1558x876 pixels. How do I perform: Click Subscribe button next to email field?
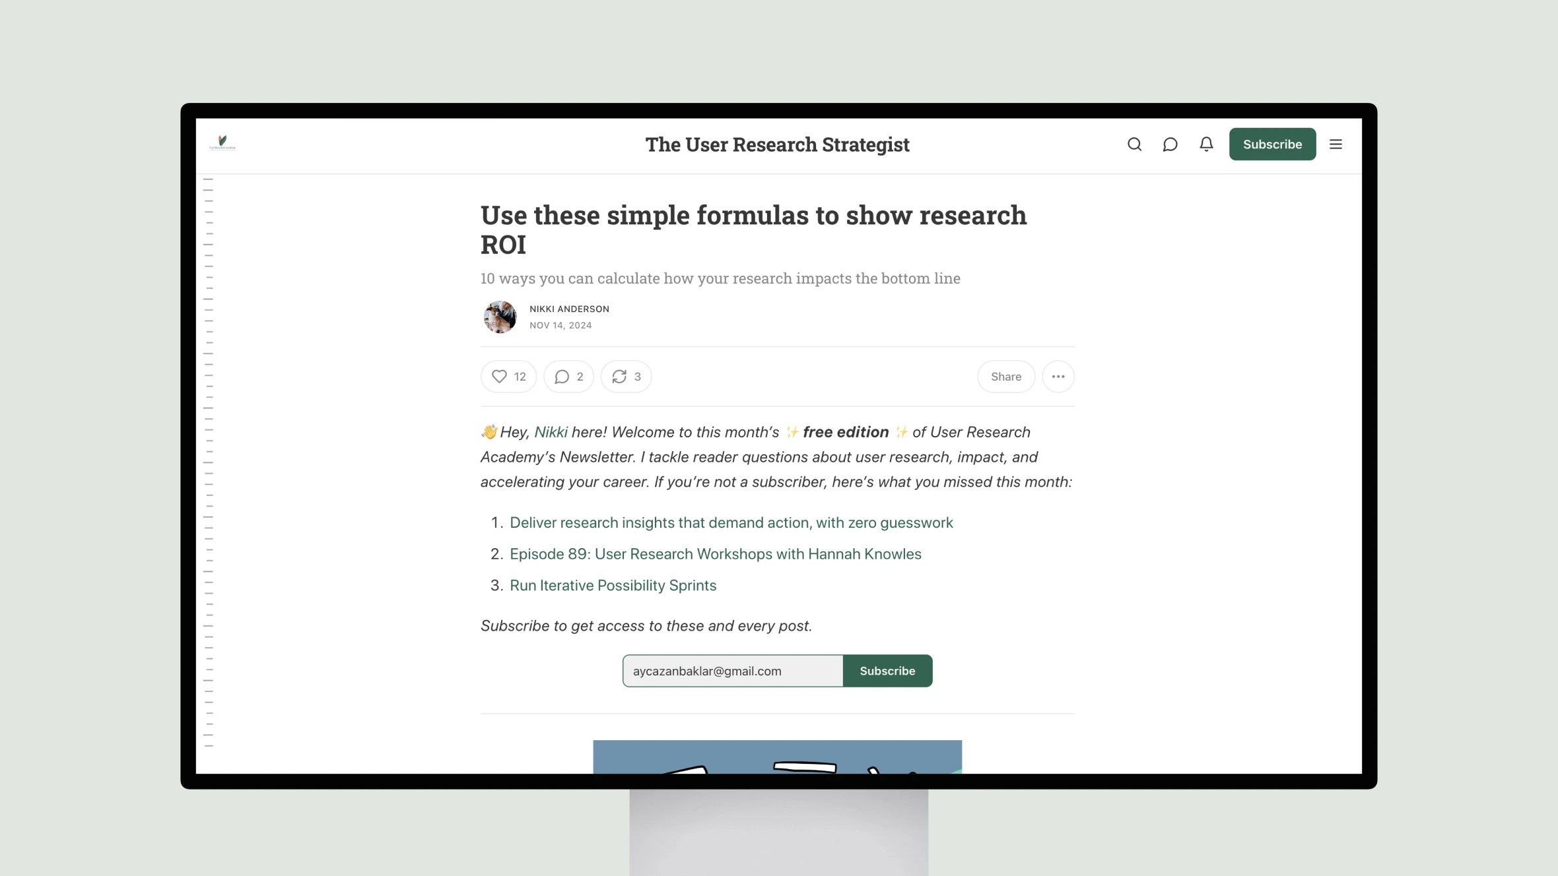point(887,671)
